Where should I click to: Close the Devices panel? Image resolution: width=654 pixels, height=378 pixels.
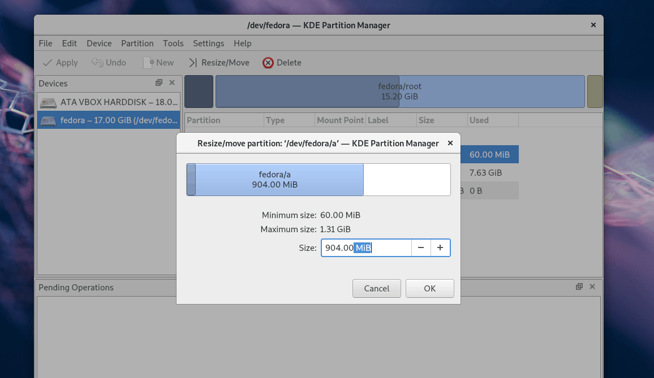coord(172,82)
